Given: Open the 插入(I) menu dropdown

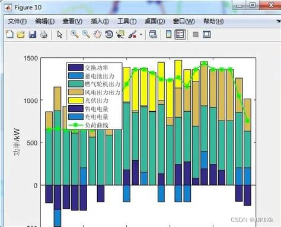Looking at the screenshot, I should pos(100,21).
